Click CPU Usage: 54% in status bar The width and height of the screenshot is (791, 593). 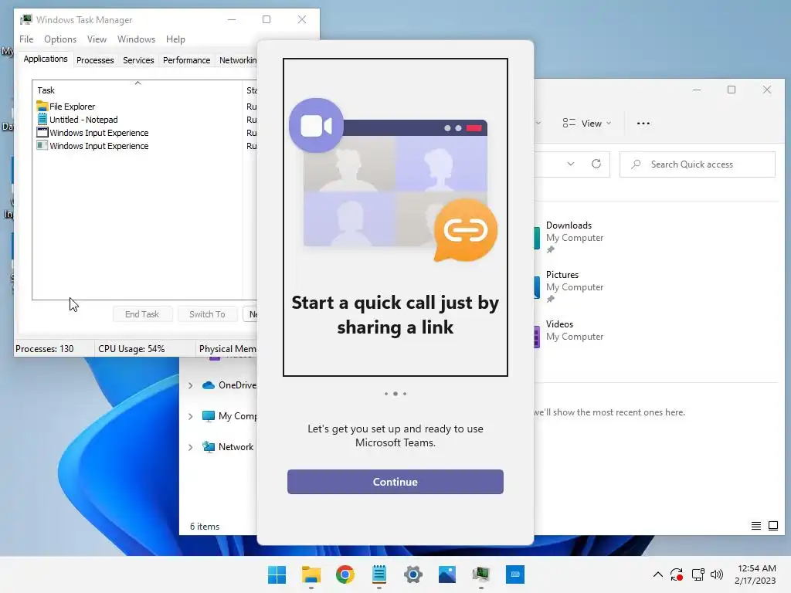click(x=131, y=349)
